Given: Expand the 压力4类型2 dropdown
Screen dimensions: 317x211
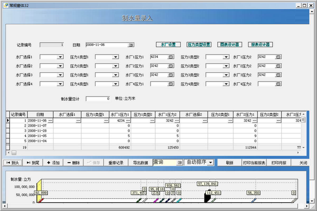Looking at the screenshot, I should 226,84.
